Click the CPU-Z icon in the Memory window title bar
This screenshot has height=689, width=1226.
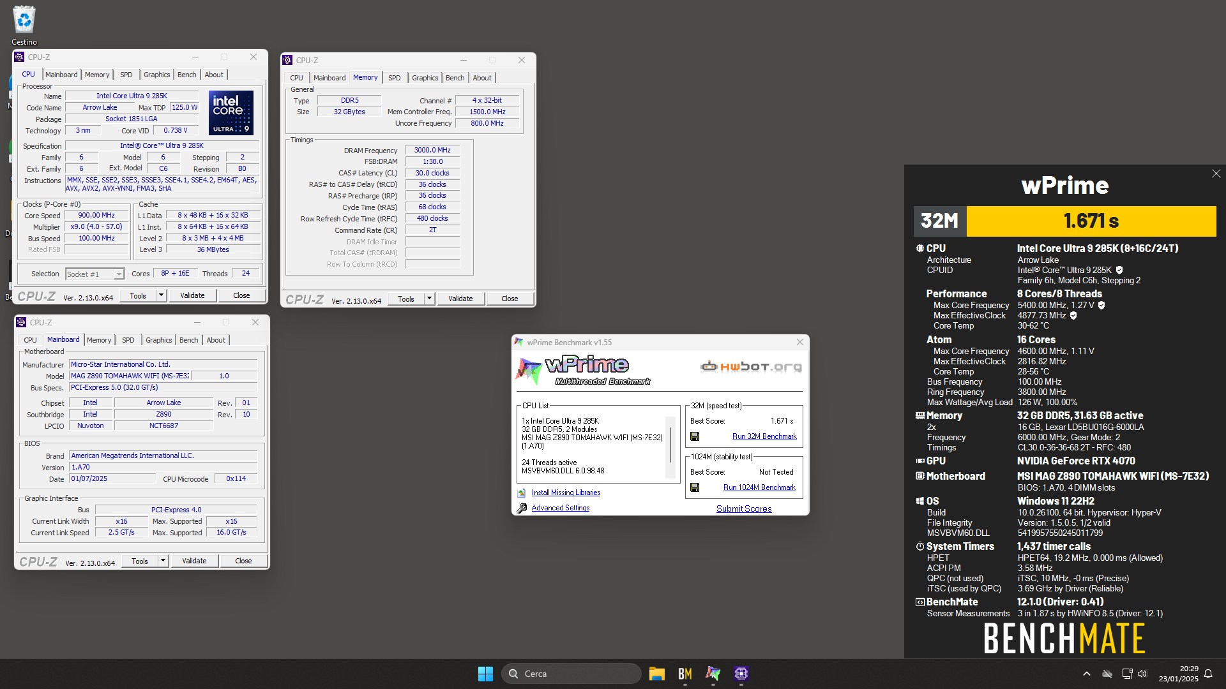287,60
